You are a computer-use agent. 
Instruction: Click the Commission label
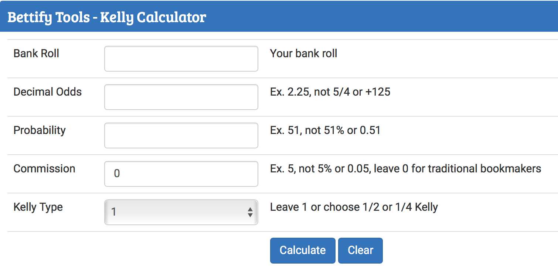pos(44,169)
